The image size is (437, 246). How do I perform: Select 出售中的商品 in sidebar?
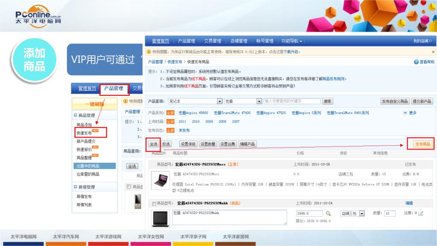(x=94, y=166)
